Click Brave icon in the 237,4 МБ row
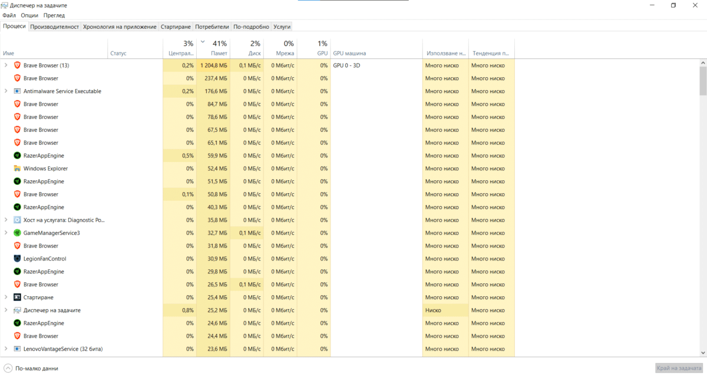Viewport: 707px width, 377px height. (x=17, y=78)
